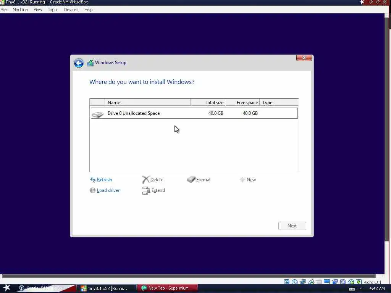The width and height of the screenshot is (391, 293).
Task: Click the Format drive icon
Action: pos(191,179)
